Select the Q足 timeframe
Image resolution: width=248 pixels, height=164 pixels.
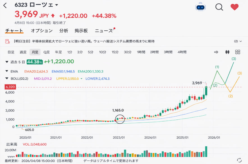tap(47, 52)
